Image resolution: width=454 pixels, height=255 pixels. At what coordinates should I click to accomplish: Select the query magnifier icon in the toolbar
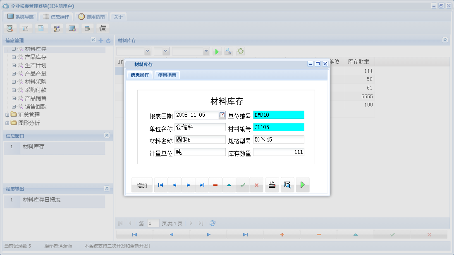(10, 28)
